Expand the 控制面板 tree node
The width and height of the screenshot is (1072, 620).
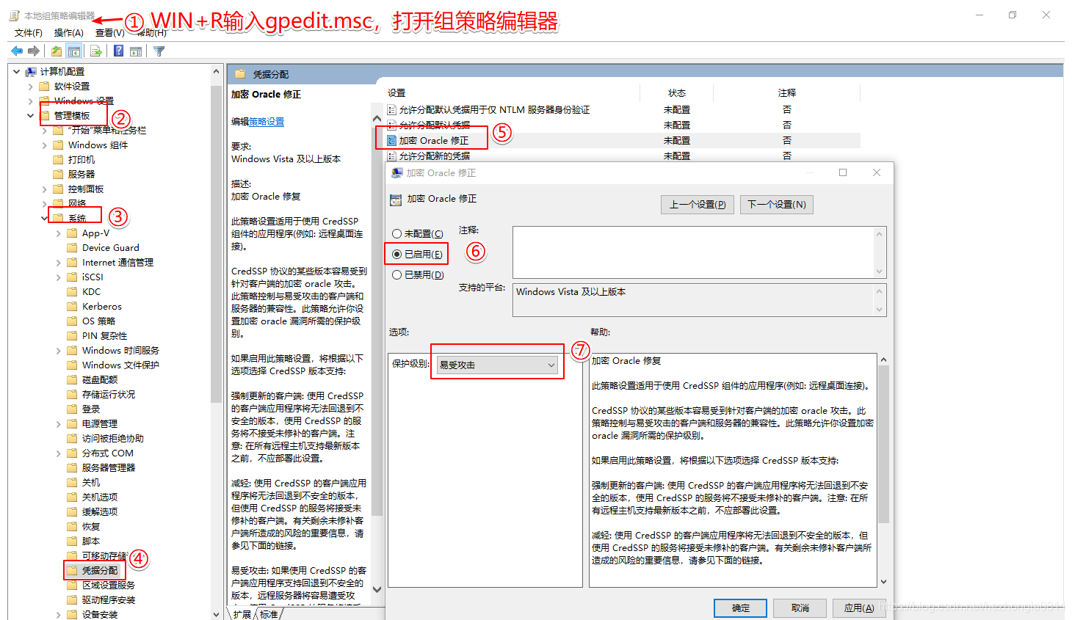click(x=44, y=189)
